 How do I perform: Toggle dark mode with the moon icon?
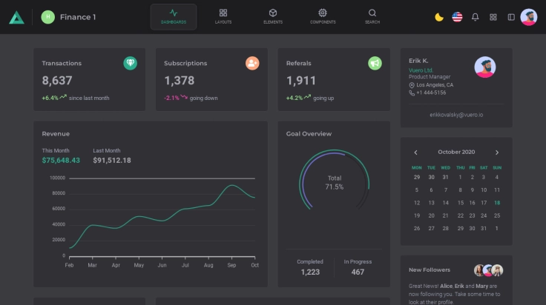pyautogui.click(x=439, y=17)
